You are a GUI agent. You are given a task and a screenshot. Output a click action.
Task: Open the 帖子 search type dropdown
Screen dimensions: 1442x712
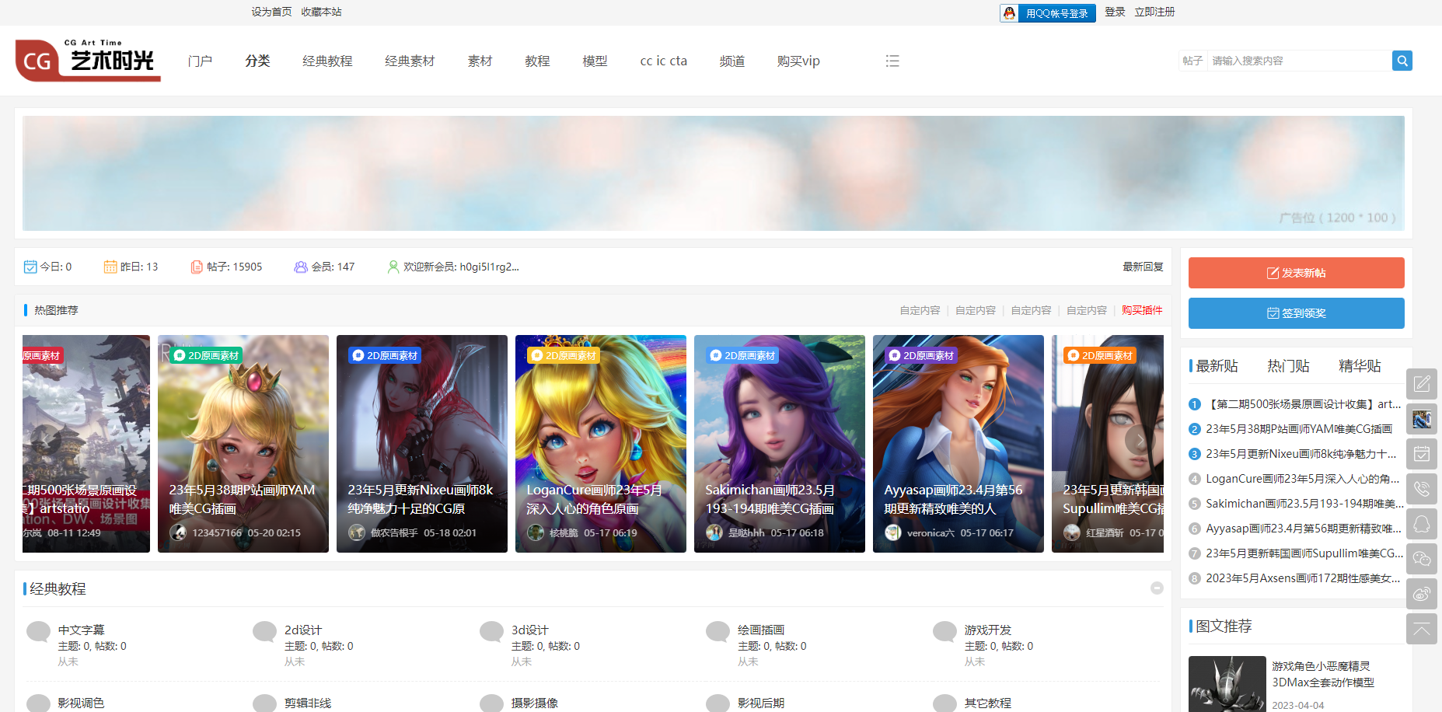pyautogui.click(x=1192, y=61)
